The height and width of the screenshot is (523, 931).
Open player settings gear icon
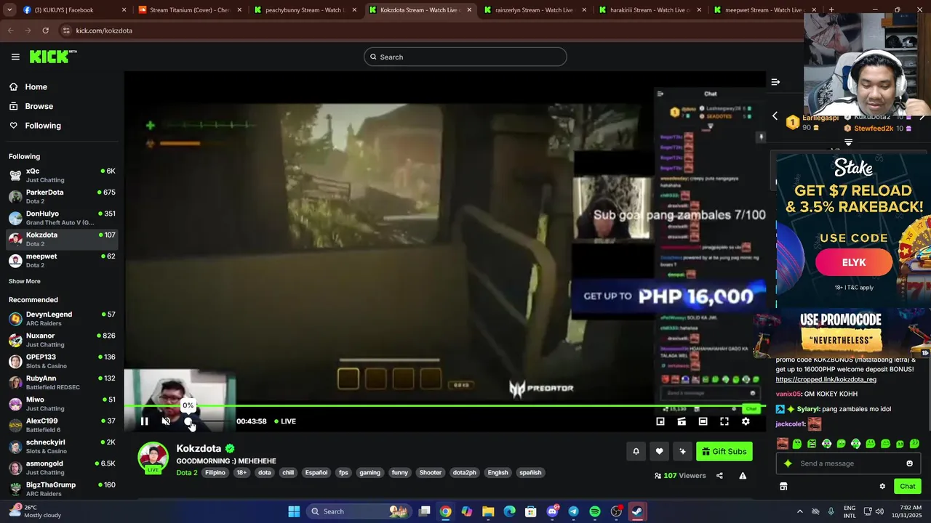point(746,421)
